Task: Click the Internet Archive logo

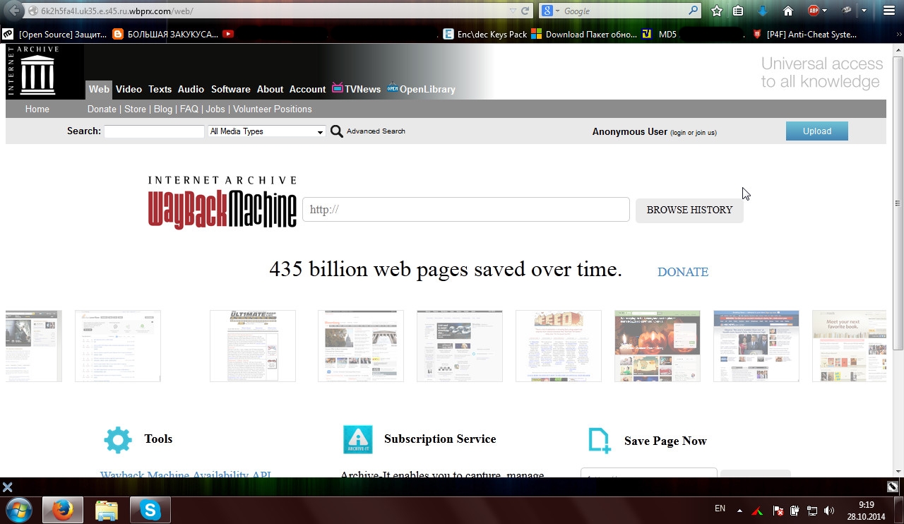Action: click(x=37, y=71)
